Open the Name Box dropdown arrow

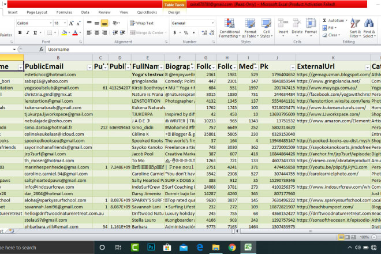coord(14,49)
